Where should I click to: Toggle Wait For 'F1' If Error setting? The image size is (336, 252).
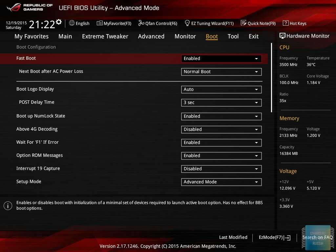pos(221,143)
